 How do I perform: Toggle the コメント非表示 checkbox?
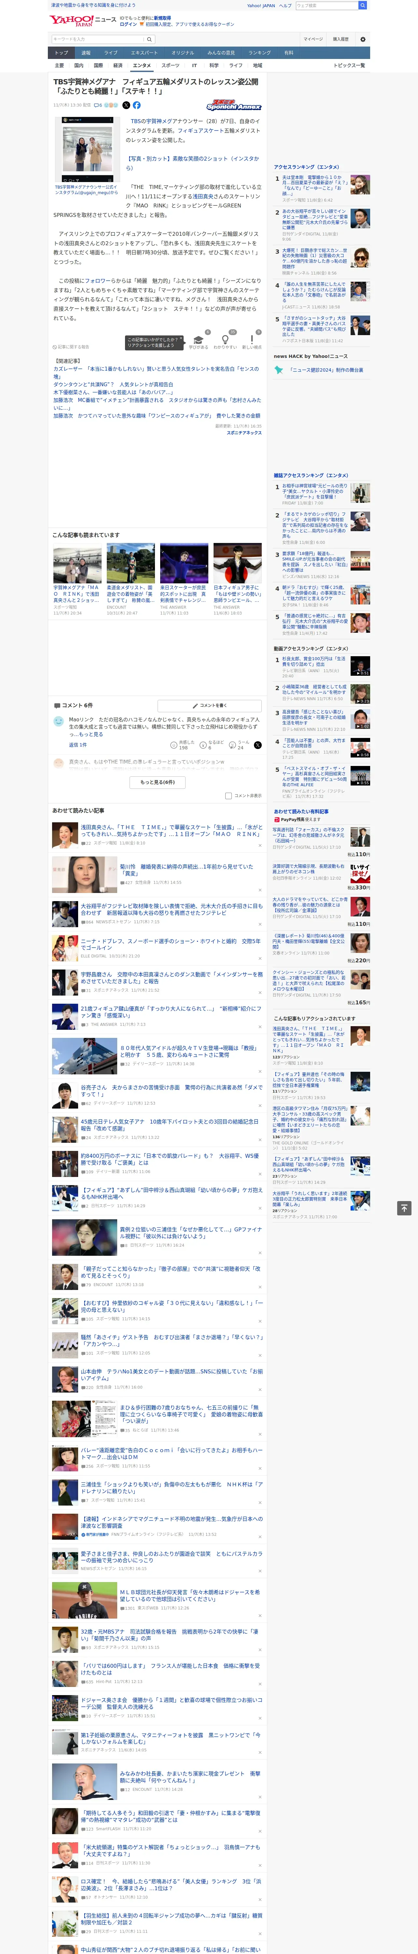click(x=228, y=796)
